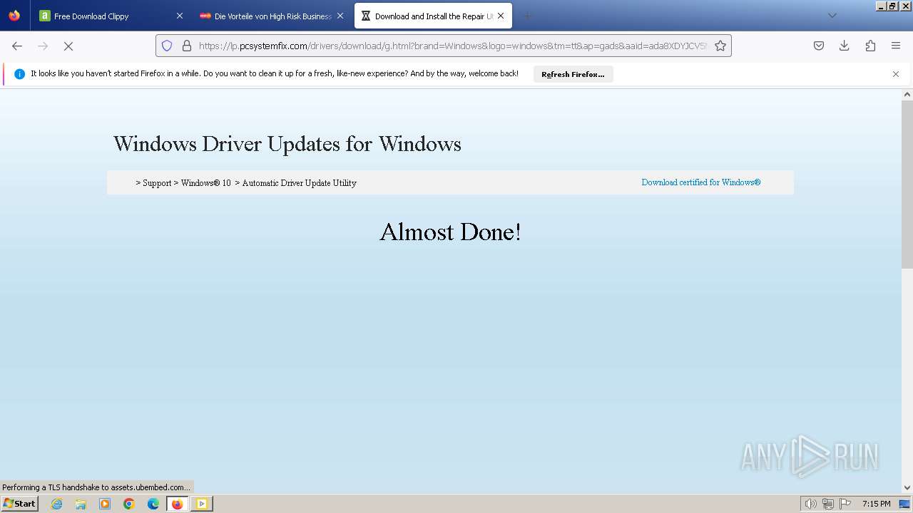Expand the list all tabs dropdown
The height and width of the screenshot is (513, 913).
coord(832,16)
